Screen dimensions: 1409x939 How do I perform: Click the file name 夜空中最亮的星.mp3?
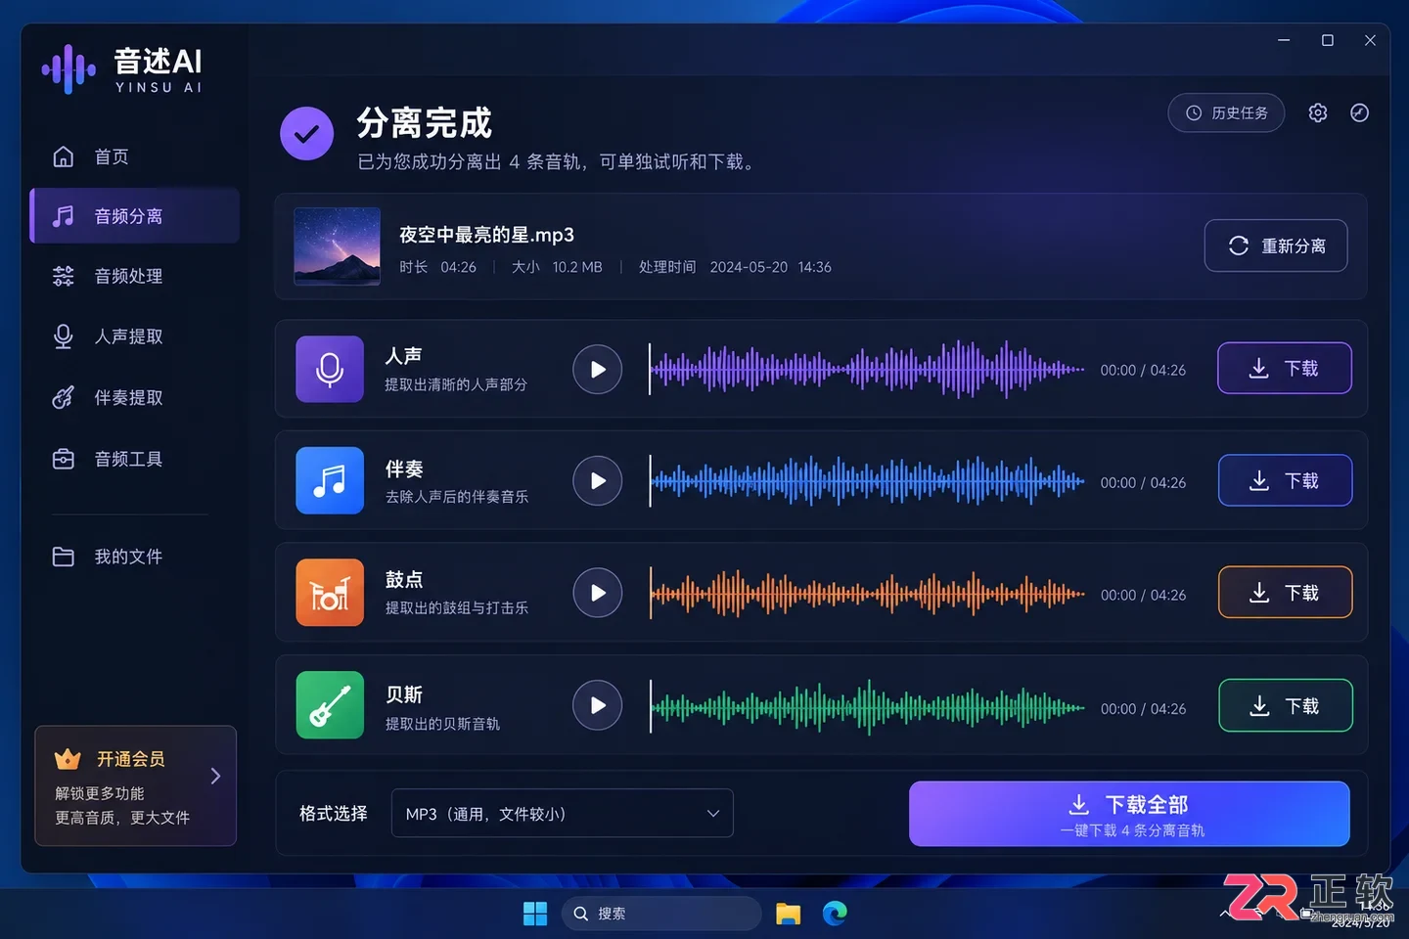(486, 235)
